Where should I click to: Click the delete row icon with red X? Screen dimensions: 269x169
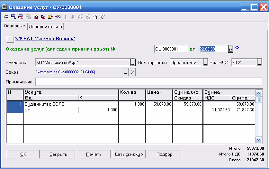tap(21, 17)
